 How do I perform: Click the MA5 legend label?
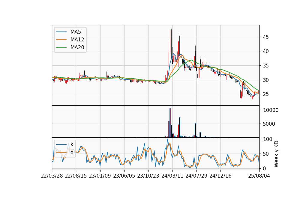pos(76,32)
